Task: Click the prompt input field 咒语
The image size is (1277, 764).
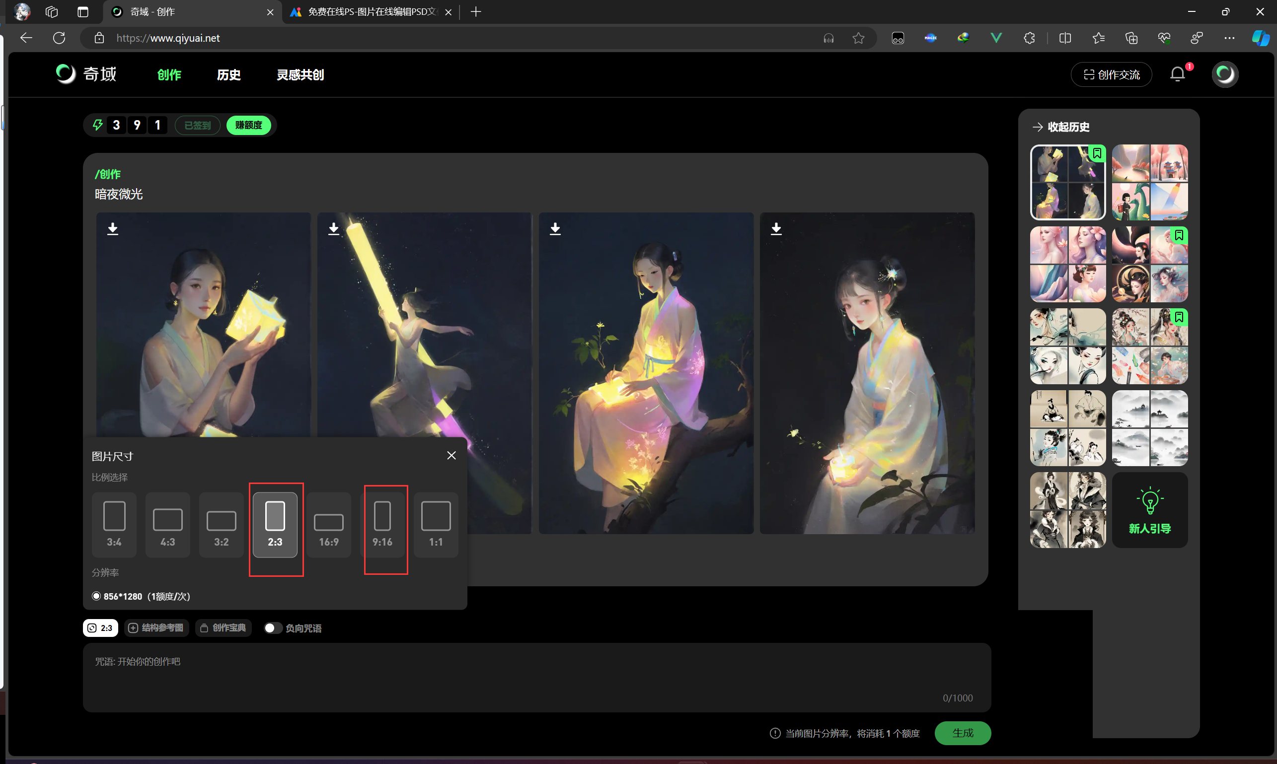Action: point(537,677)
